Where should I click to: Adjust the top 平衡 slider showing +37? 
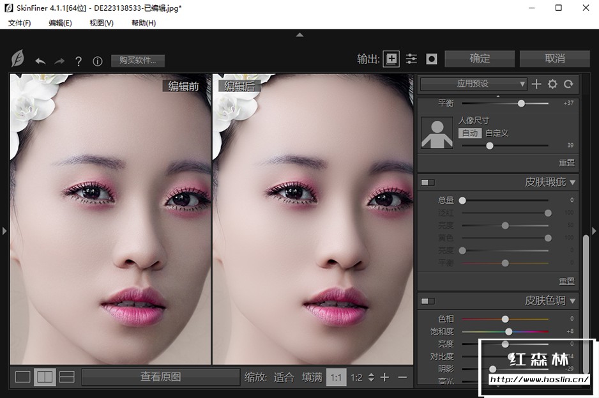505,103
